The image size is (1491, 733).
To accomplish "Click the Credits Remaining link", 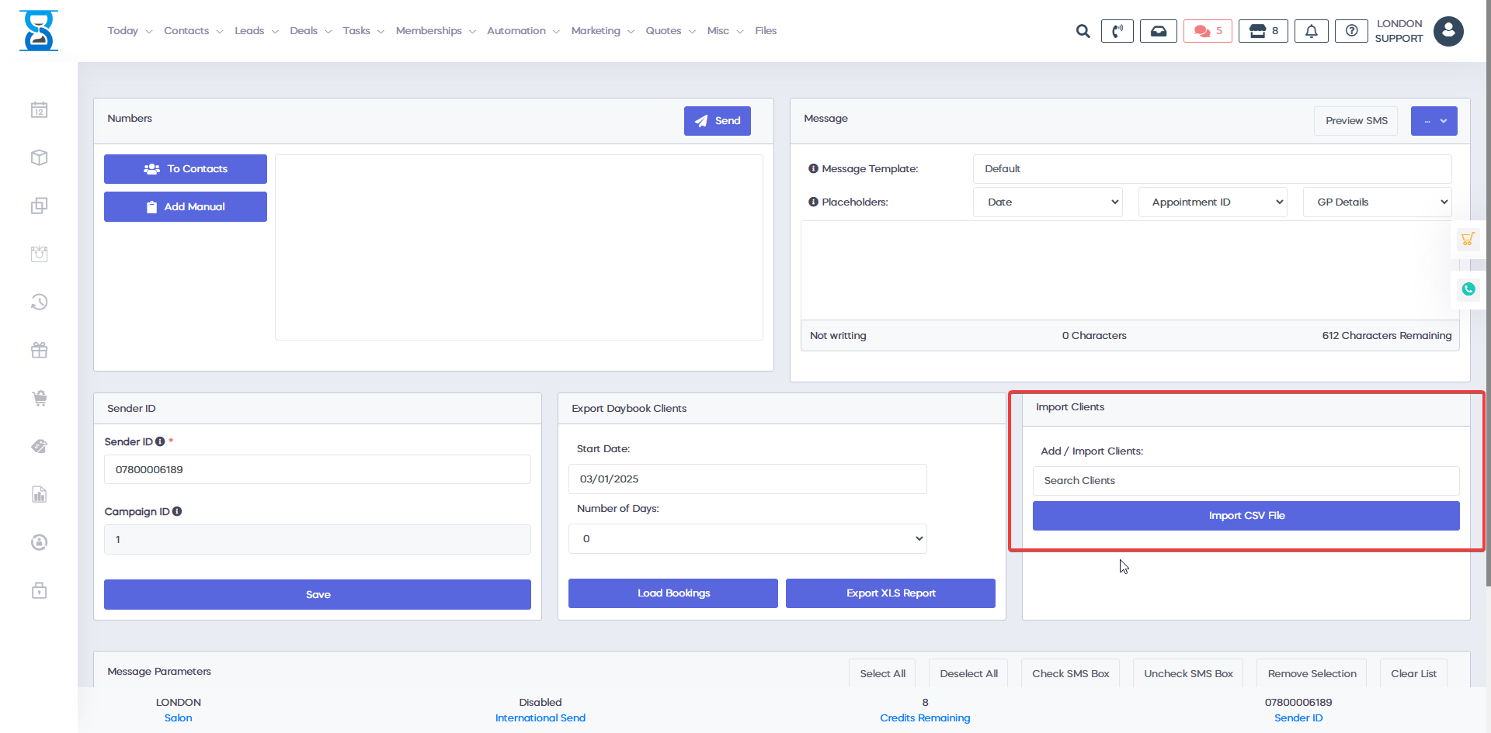I will [925, 718].
